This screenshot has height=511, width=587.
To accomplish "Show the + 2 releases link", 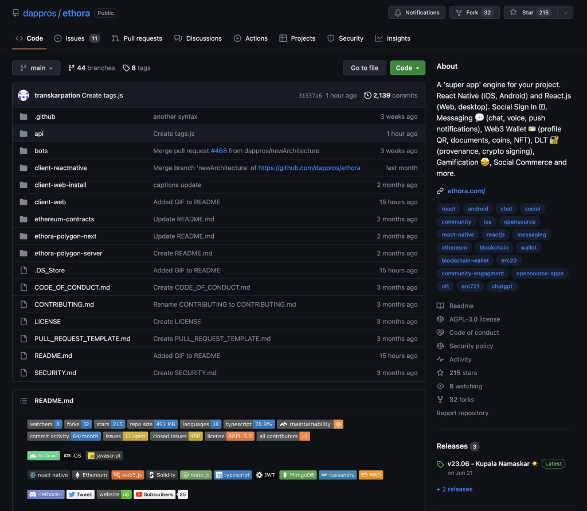I will [455, 489].
